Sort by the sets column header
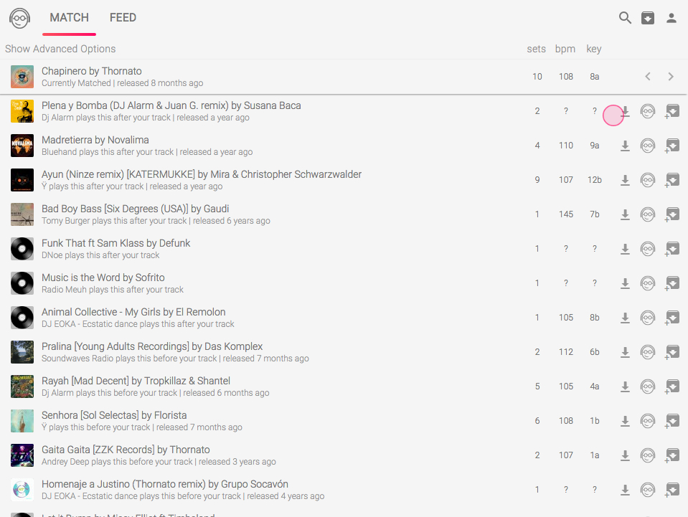 (x=536, y=49)
